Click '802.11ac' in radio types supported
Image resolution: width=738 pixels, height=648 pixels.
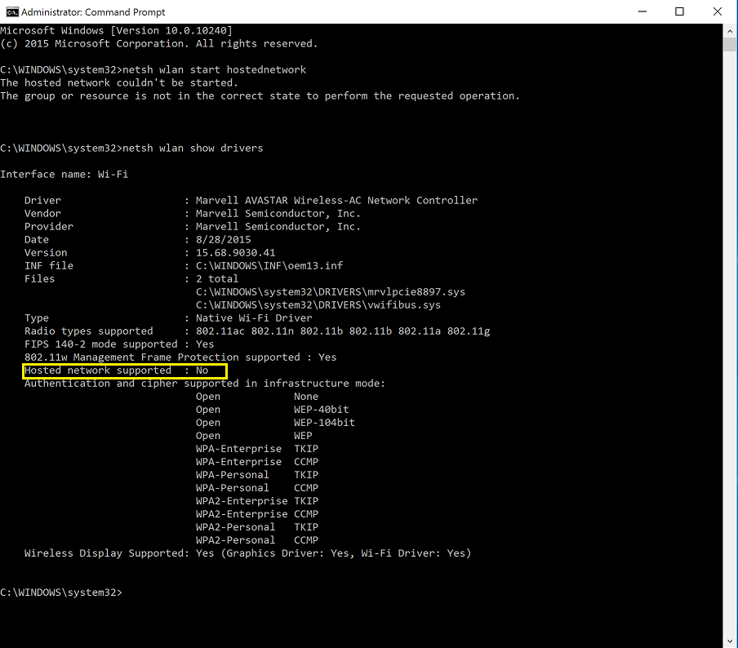[220, 331]
